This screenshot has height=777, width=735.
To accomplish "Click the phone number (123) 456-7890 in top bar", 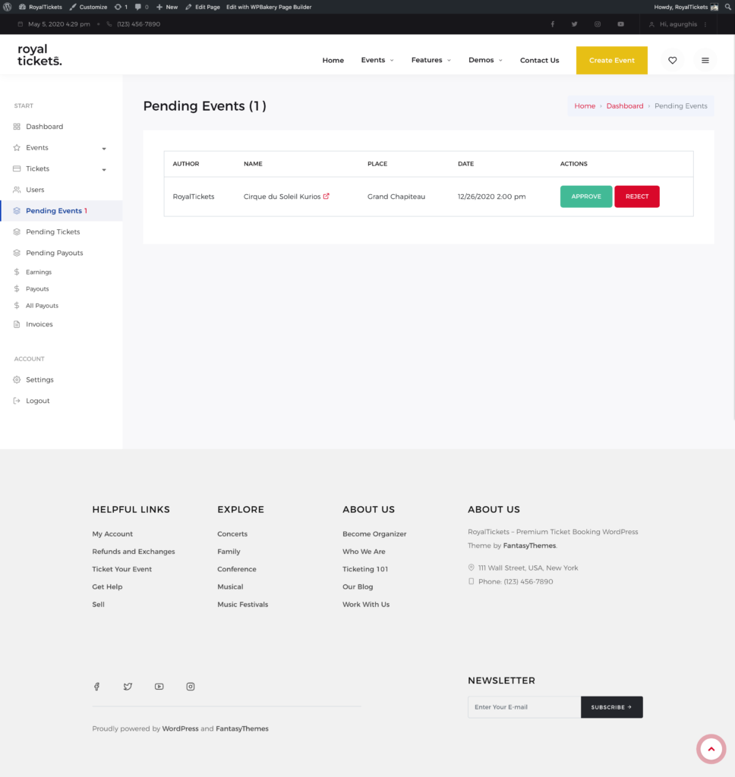I will click(138, 24).
